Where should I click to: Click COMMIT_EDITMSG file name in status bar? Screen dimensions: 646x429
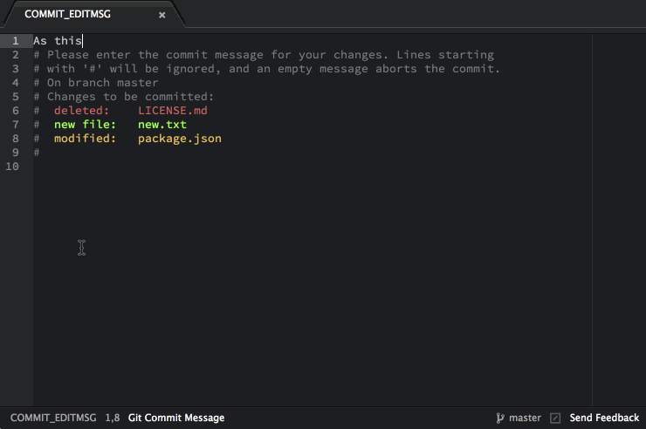coord(53,418)
